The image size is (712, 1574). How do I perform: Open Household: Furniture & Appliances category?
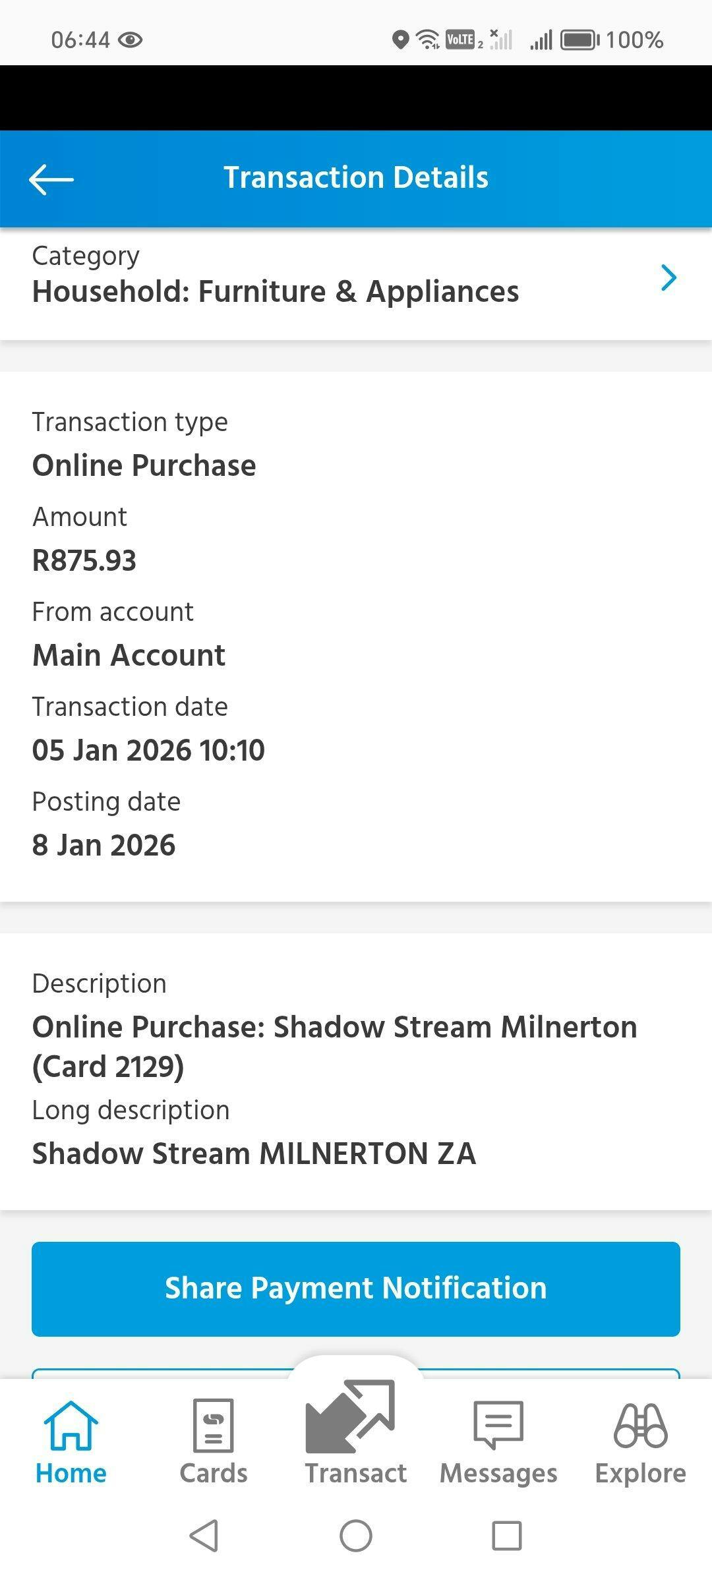tap(276, 291)
